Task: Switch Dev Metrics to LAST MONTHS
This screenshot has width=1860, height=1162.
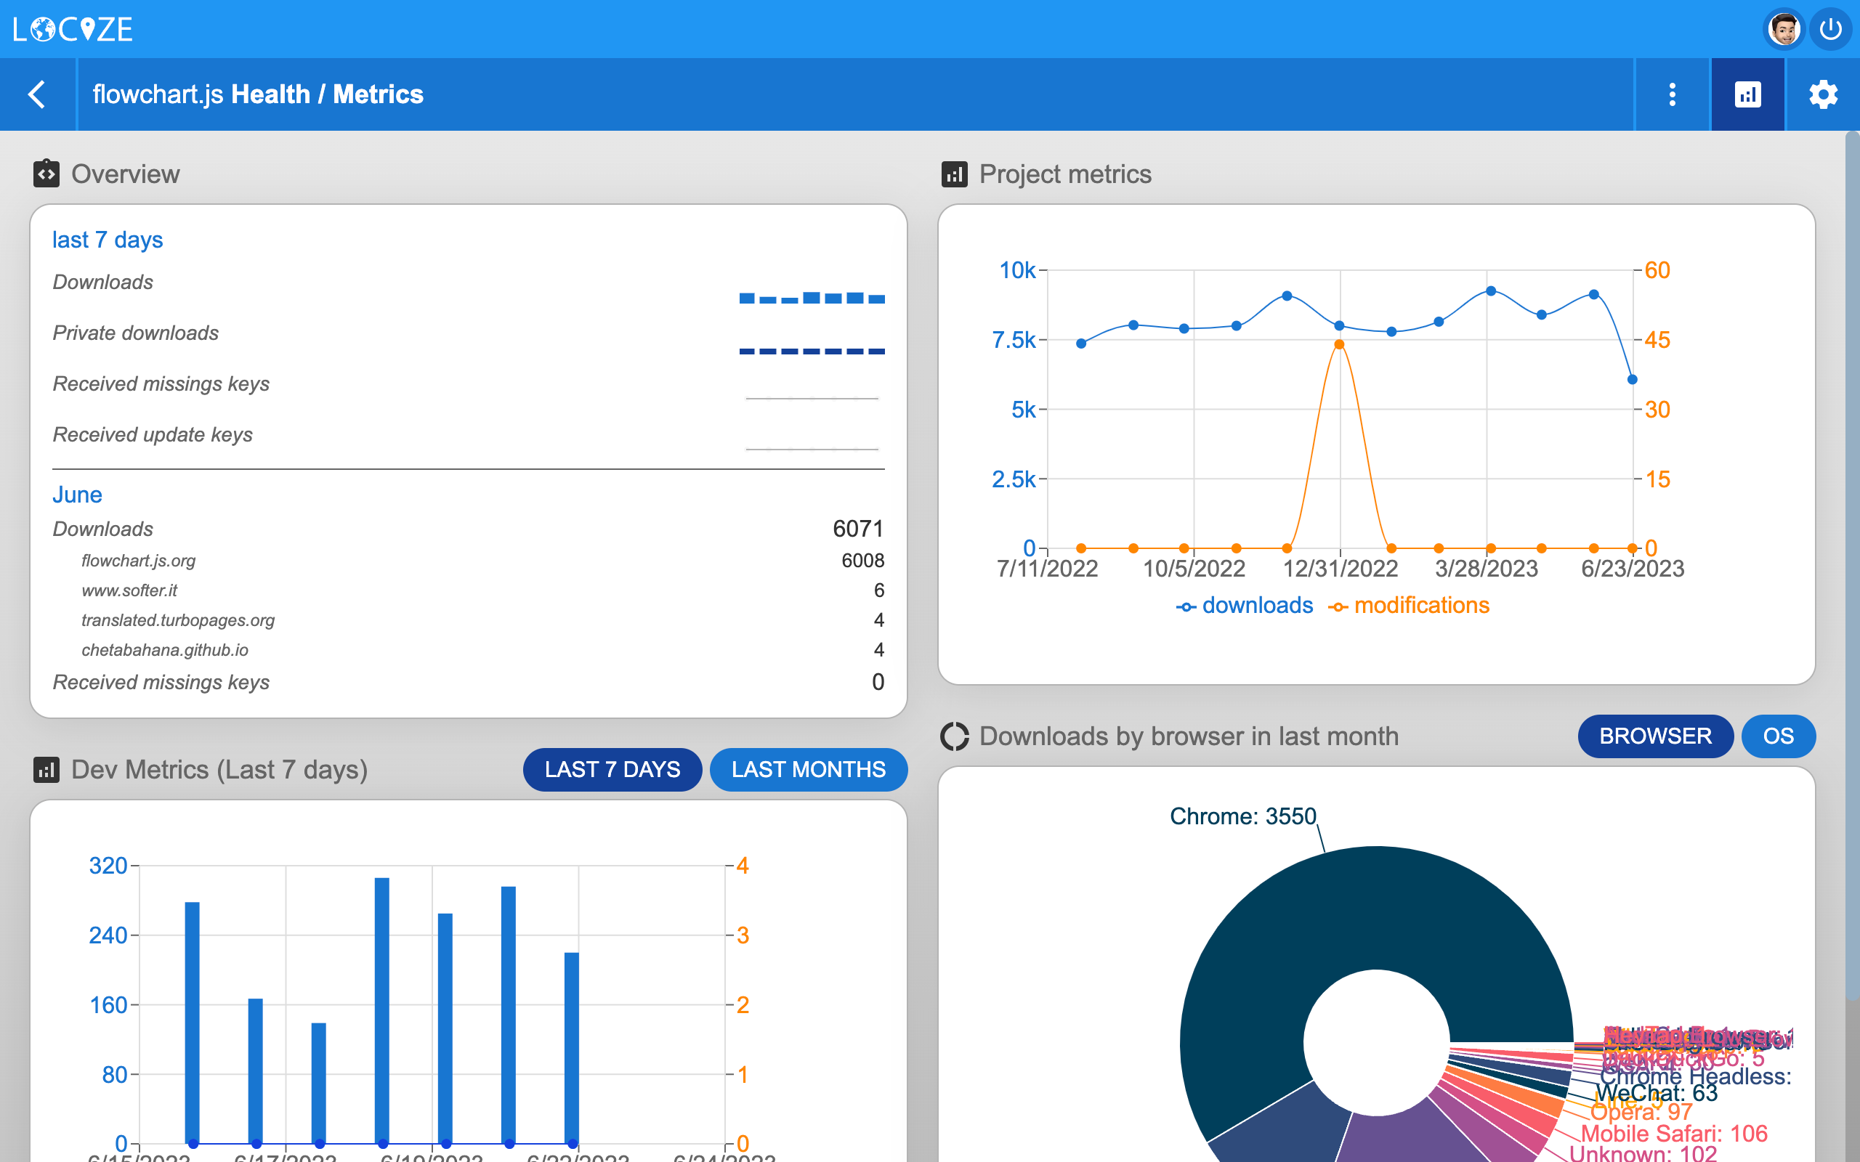Action: click(808, 769)
